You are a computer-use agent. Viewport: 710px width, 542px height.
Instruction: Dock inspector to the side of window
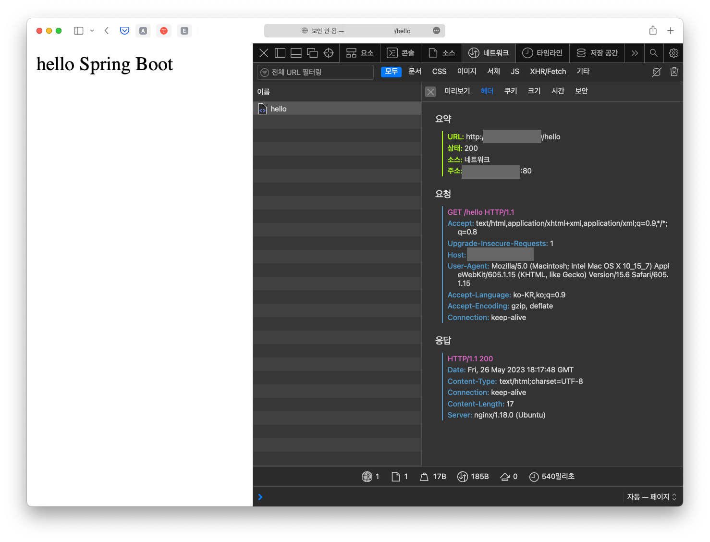click(x=280, y=53)
